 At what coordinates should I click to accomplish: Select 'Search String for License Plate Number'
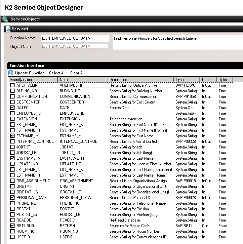140,164
